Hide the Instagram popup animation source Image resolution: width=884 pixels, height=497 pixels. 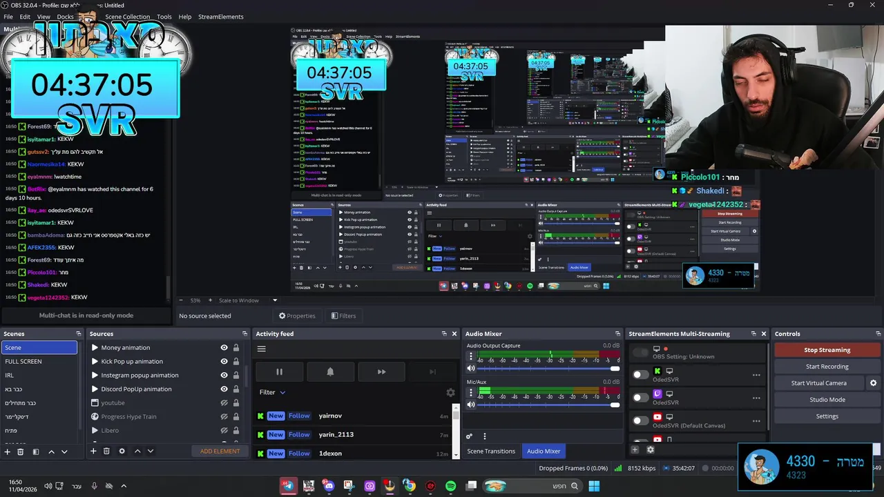(x=224, y=376)
